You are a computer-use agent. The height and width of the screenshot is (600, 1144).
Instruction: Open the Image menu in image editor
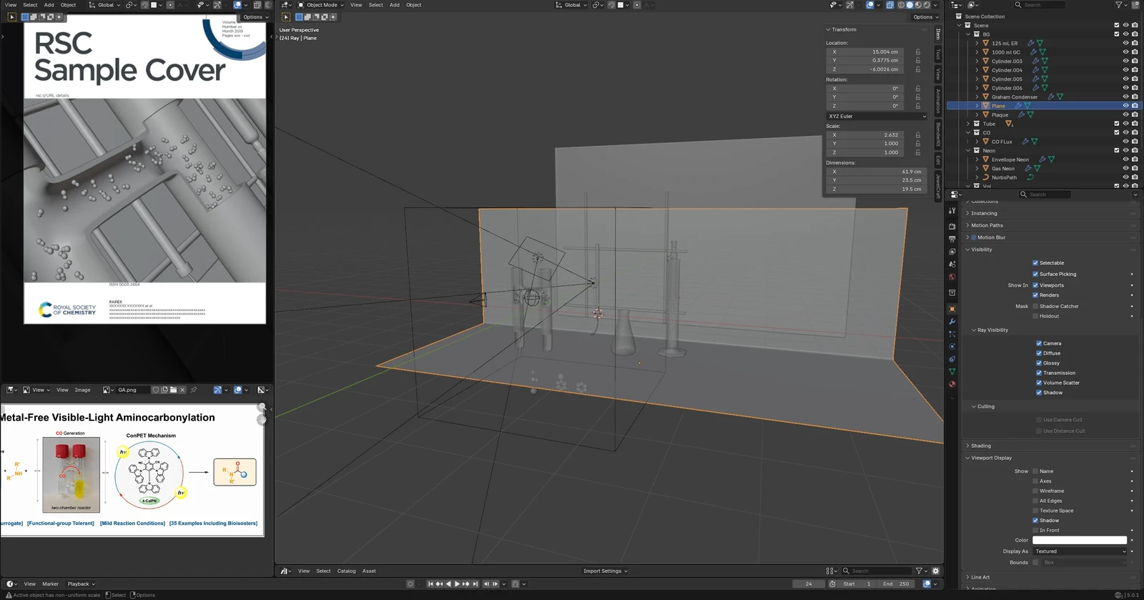coord(83,390)
